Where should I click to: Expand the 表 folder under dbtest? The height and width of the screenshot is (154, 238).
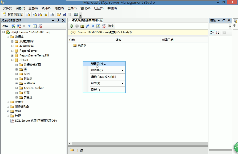[x=17, y=69]
